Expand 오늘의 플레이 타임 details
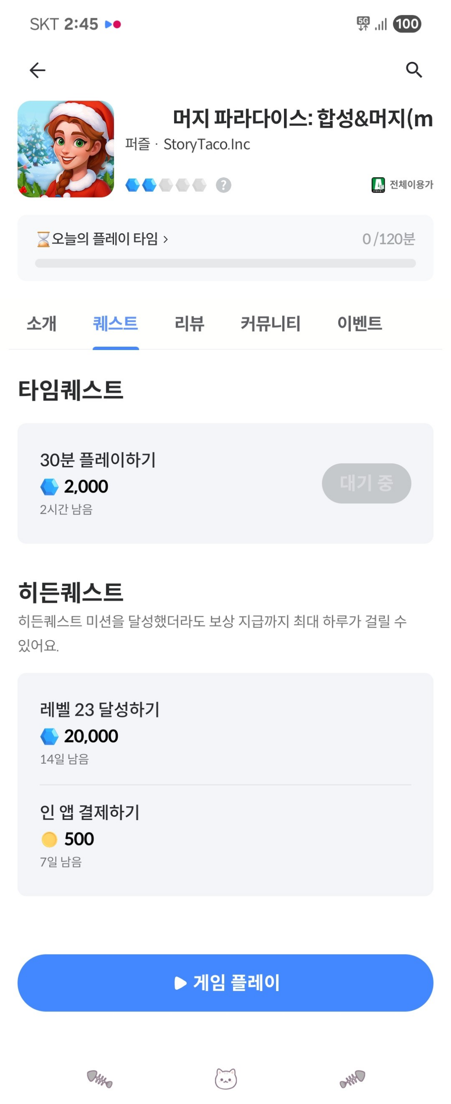The width and height of the screenshot is (451, 1104). coord(103,239)
